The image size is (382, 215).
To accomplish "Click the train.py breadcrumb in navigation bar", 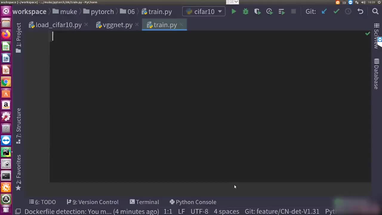I will [157, 12].
